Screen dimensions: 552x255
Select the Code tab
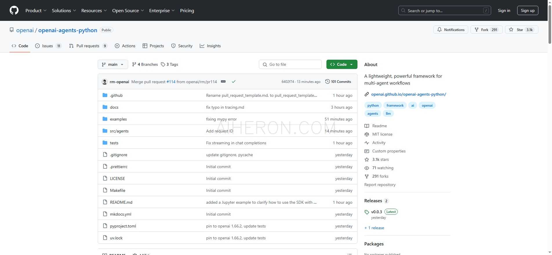coord(20,46)
